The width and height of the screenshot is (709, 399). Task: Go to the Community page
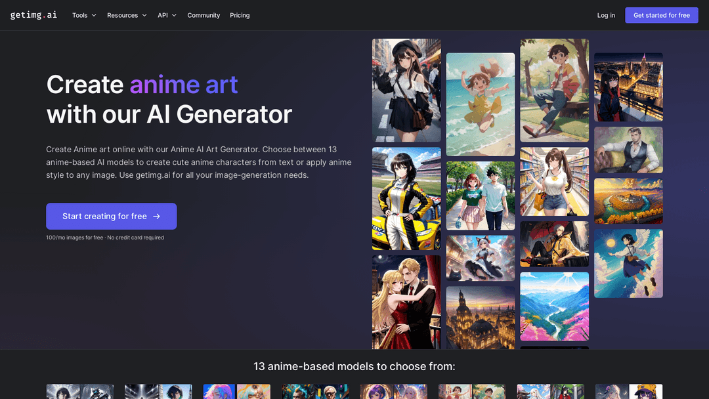204,15
